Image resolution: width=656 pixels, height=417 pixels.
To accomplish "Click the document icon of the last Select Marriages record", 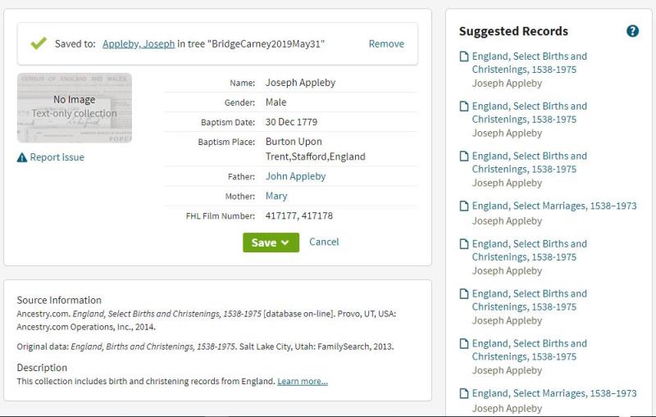I will (463, 393).
